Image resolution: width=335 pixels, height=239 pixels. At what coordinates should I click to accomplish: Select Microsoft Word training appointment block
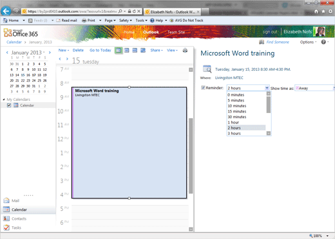pyautogui.click(x=129, y=143)
